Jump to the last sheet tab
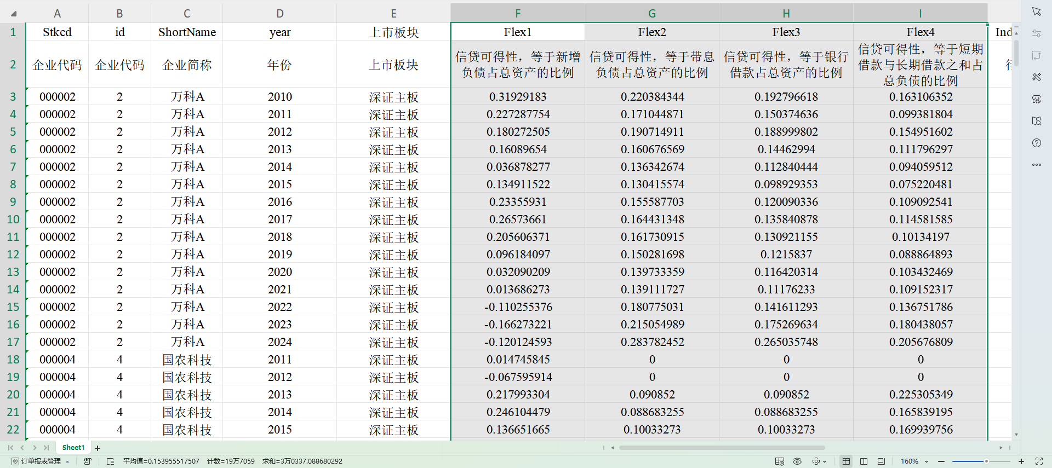This screenshot has height=468, width=1052. [46, 448]
